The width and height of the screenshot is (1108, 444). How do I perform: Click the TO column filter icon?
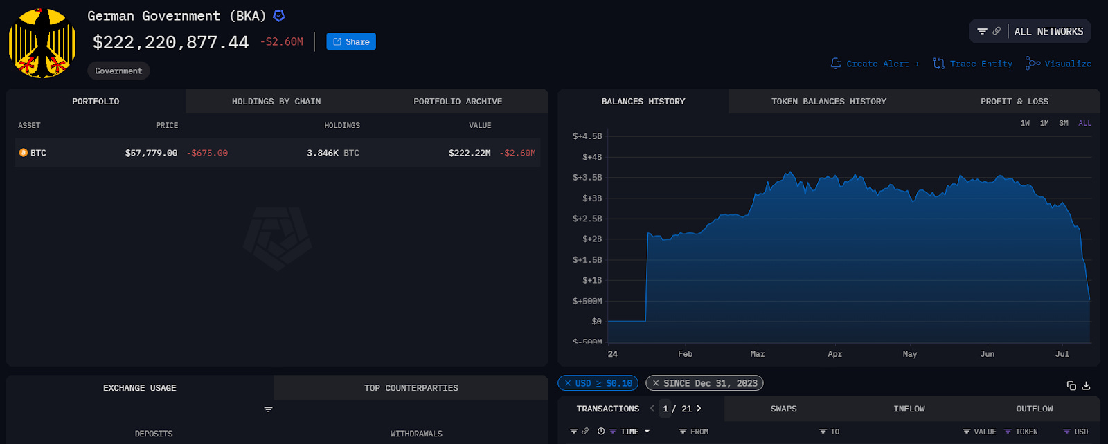click(x=823, y=432)
